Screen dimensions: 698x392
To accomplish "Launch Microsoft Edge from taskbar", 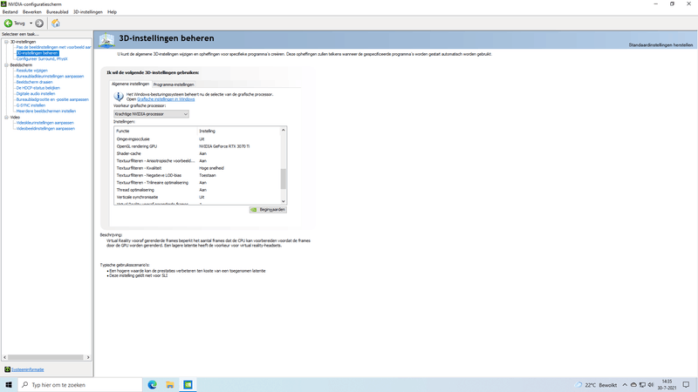I will pyautogui.click(x=152, y=385).
